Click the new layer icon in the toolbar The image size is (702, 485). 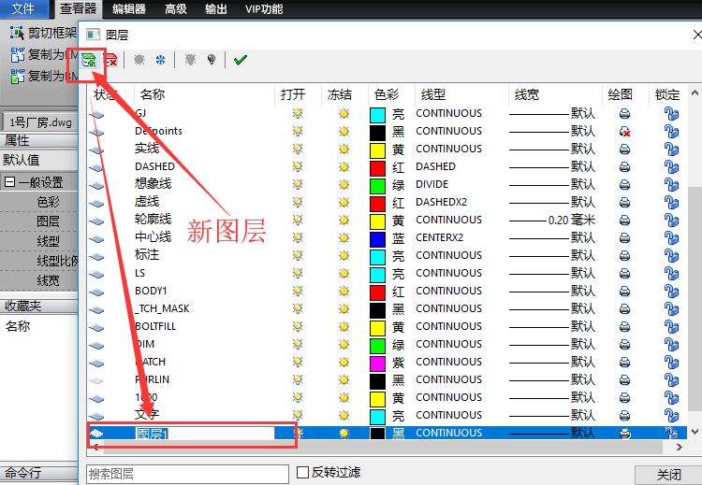coord(89,60)
